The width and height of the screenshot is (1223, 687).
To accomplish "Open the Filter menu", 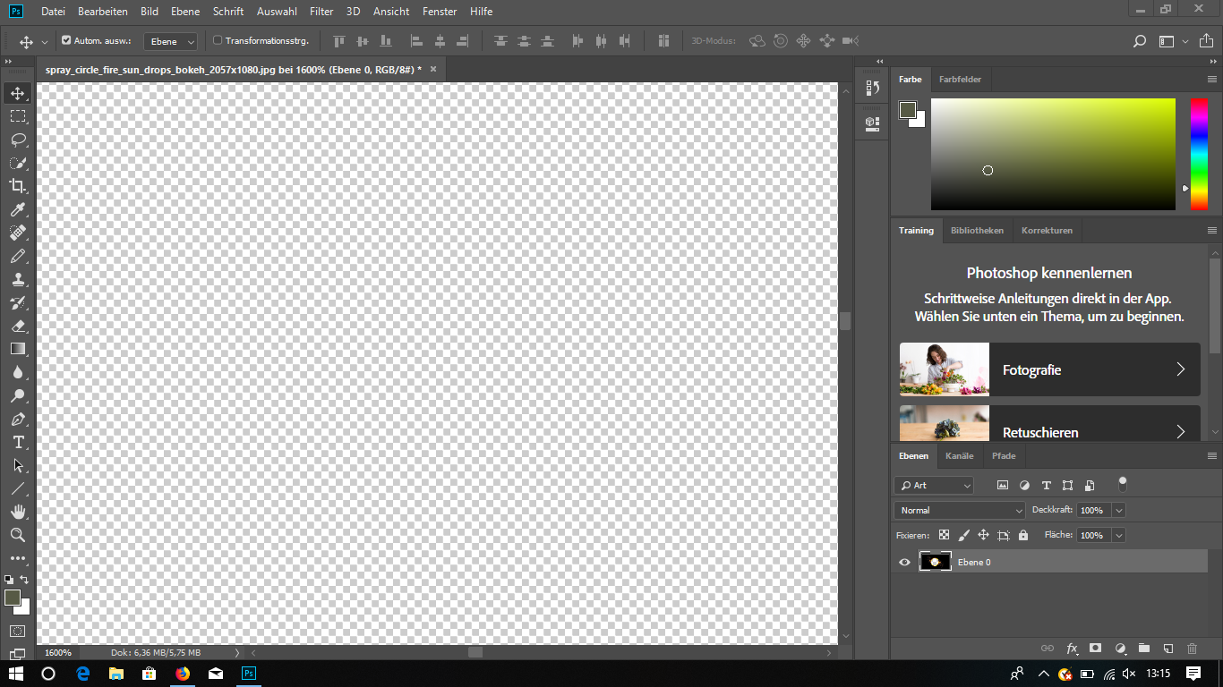I will (321, 12).
